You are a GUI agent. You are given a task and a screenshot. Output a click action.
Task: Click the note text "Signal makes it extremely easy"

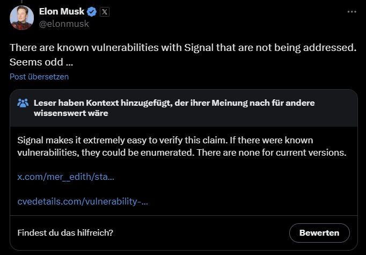(80, 140)
